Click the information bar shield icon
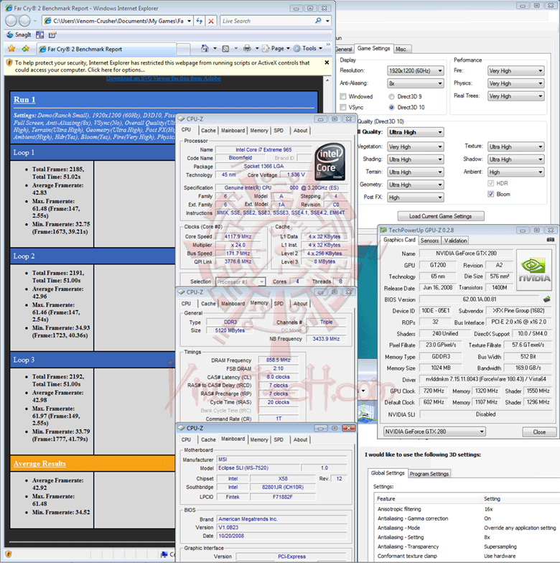 click(9, 62)
